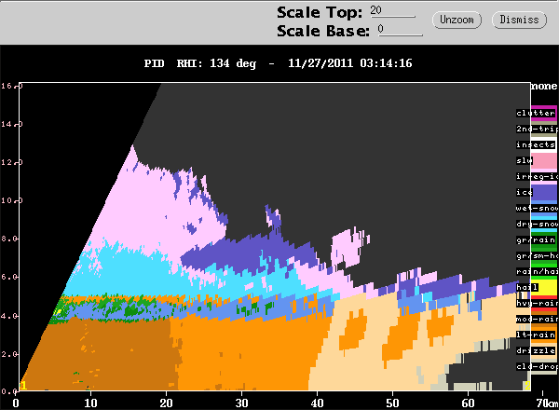The image size is (559, 410).
Task: Click the '20' range axis label
Action: tap(166, 403)
